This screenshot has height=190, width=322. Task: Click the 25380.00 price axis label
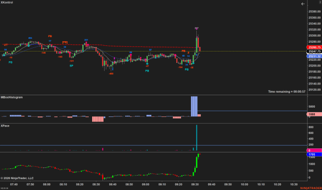(314, 11)
